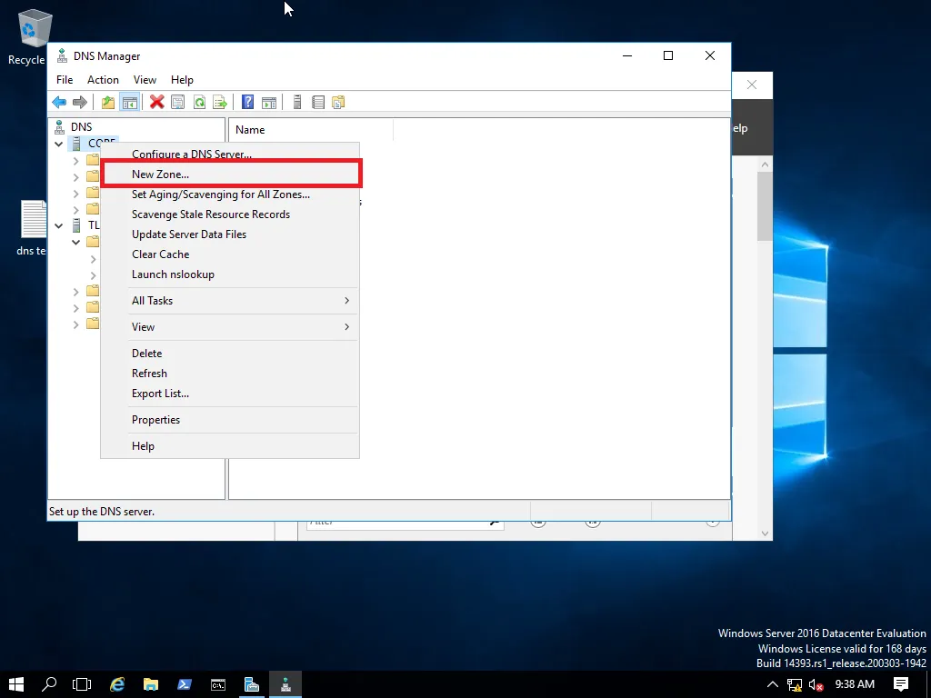This screenshot has height=698, width=931.
Task: Click the Export List toolbar icon
Action: 219,102
